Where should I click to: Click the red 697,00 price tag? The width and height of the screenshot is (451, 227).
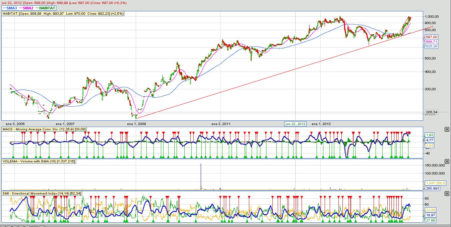tap(431, 37)
